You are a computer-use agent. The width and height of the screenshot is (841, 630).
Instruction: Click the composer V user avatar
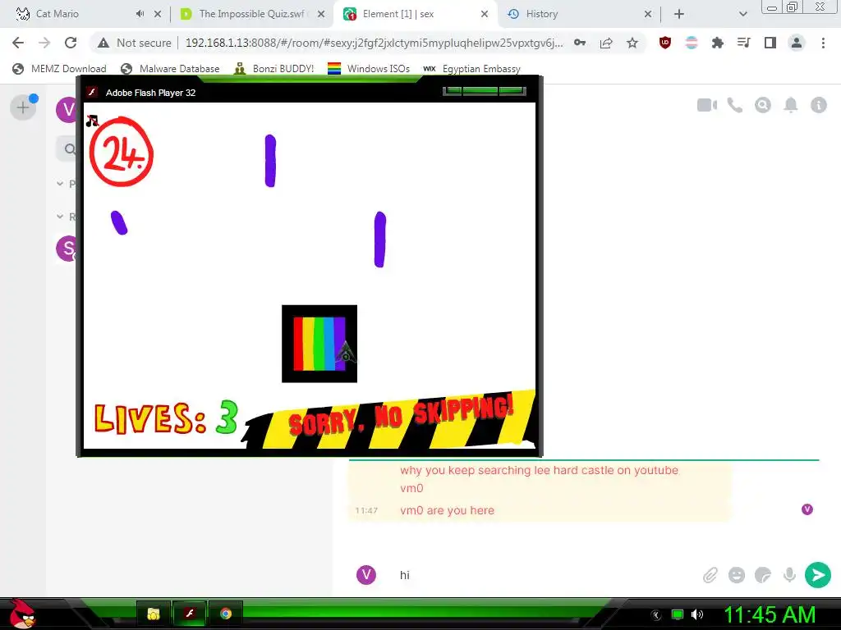366,575
